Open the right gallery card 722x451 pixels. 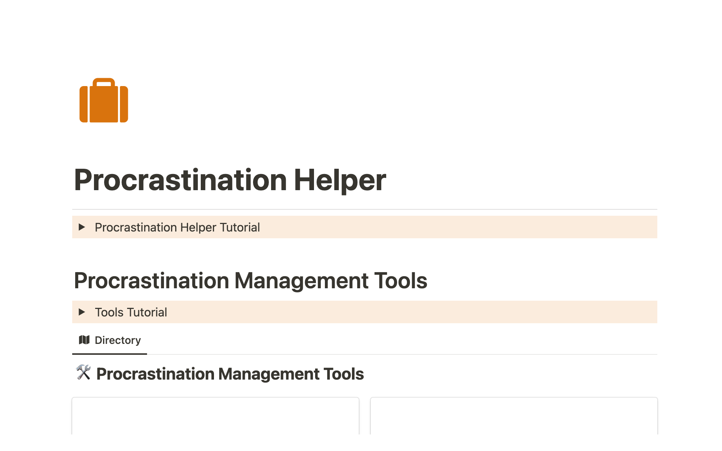(x=514, y=416)
